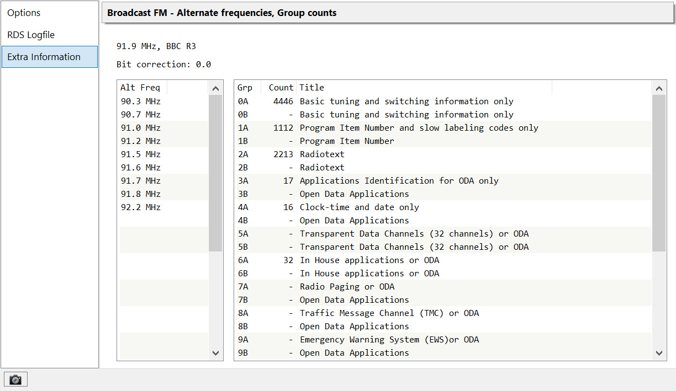This screenshot has height=391, width=676.
Task: Select the 90.3 MHz alternate frequency
Action: coord(141,101)
